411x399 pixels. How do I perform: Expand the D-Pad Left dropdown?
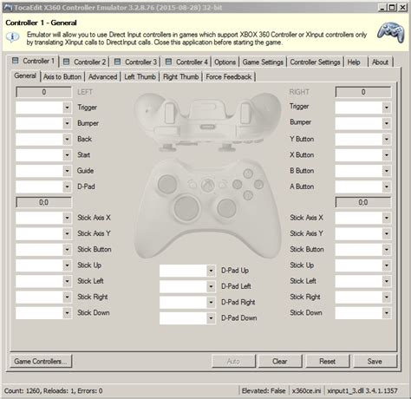pyautogui.click(x=211, y=286)
